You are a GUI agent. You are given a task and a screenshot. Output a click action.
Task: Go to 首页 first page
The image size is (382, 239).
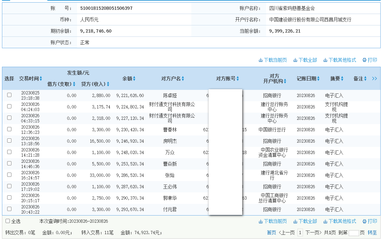(x=271, y=233)
